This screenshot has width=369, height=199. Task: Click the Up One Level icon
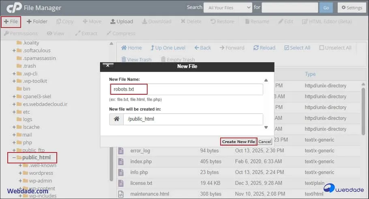coord(152,48)
